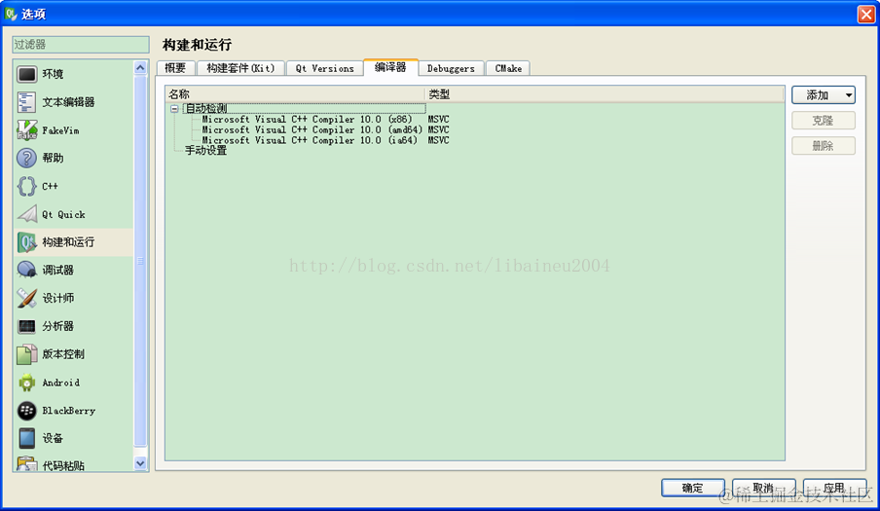
Task: Confirm with the 确定 button
Action: [692, 488]
